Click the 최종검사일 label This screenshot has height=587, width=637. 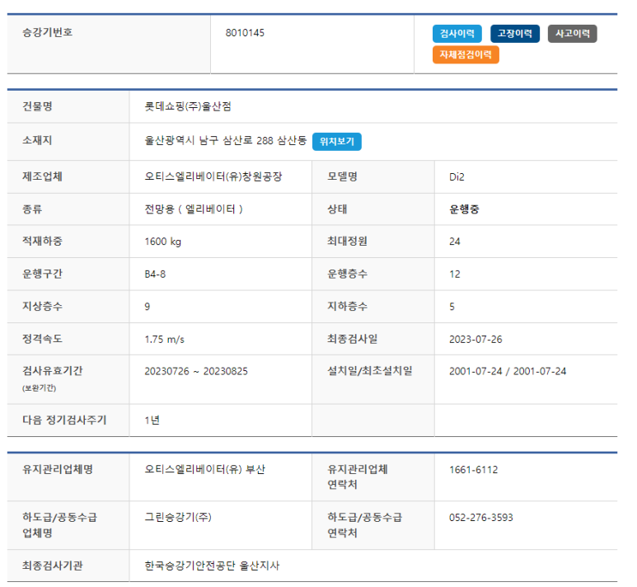(x=352, y=339)
